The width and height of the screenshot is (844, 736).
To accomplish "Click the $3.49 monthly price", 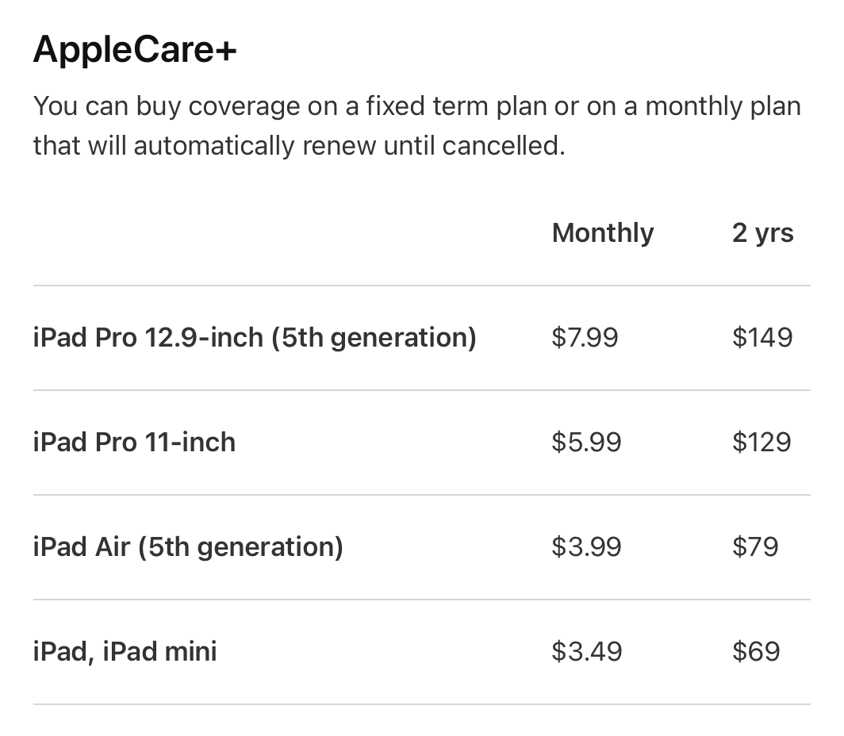I will 586,651.
